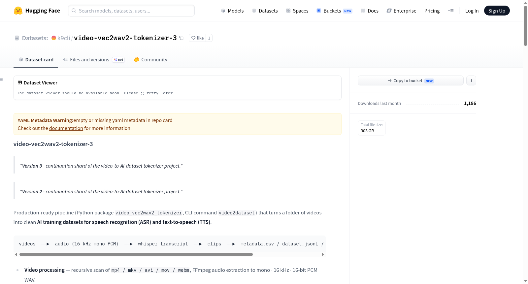Click the Log In link
This screenshot has width=528, height=284.
click(x=472, y=11)
